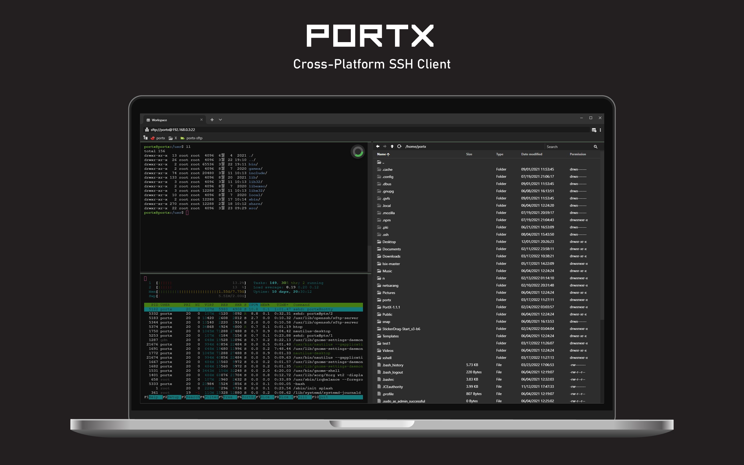Select the Pictures folder icon
This screenshot has width=744, height=465.
(379, 292)
